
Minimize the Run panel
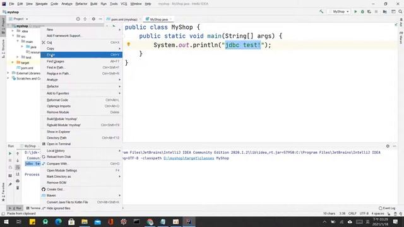(x=395, y=146)
